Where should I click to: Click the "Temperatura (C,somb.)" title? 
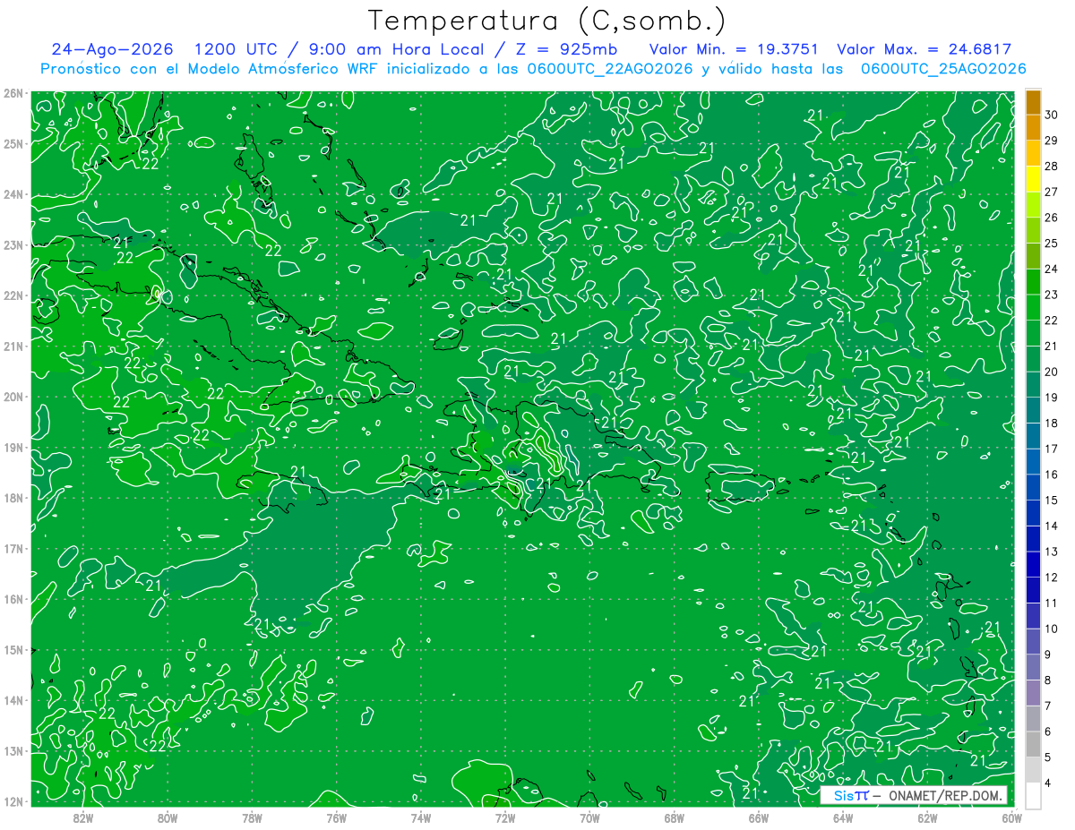(547, 20)
